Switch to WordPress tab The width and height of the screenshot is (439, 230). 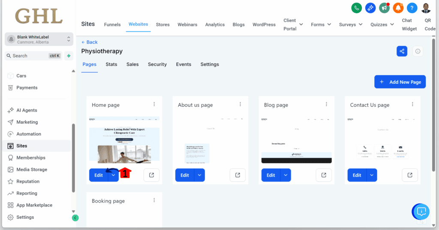click(x=264, y=24)
